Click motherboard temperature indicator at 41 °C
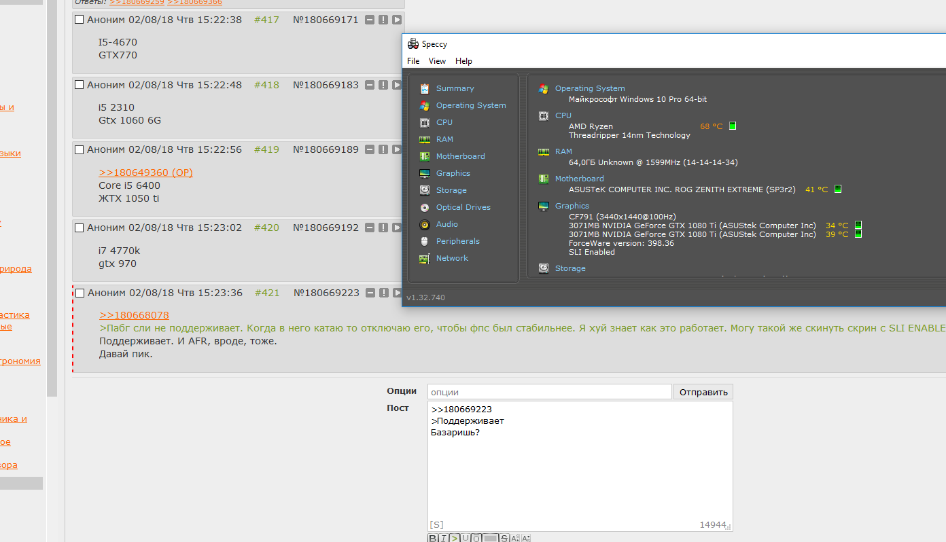 click(x=838, y=189)
